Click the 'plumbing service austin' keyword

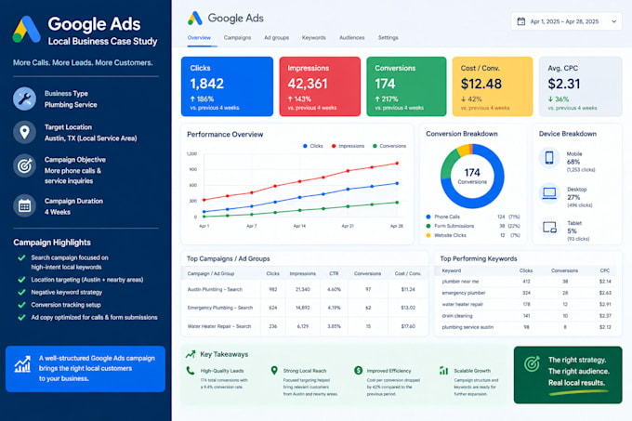(467, 327)
